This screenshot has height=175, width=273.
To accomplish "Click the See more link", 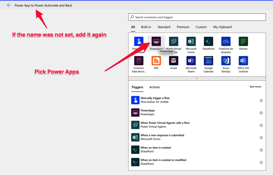I will tap(255, 87).
